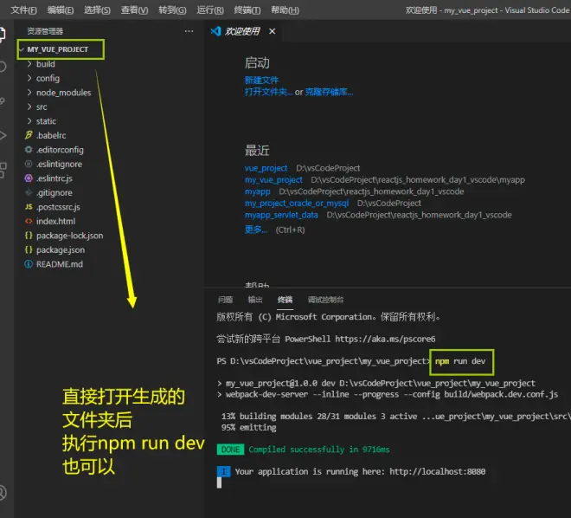
Task: Switch to the 输出 panel tab
Action: (255, 300)
